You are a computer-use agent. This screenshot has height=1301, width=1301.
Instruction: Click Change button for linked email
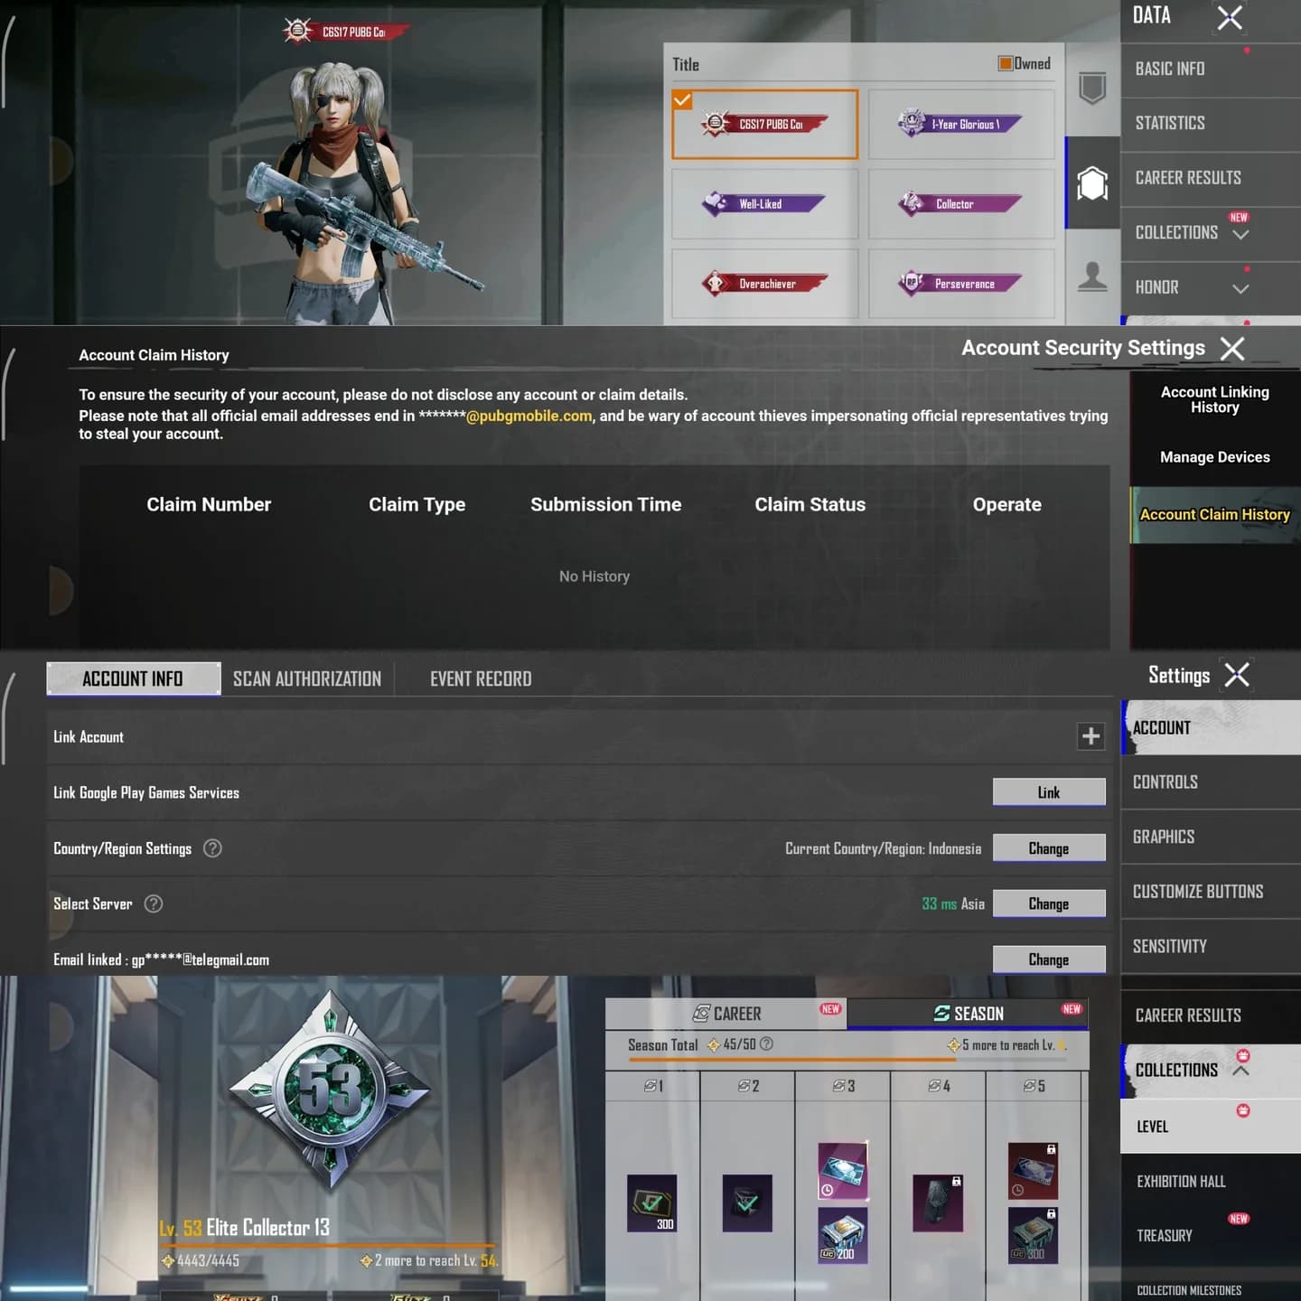point(1049,959)
